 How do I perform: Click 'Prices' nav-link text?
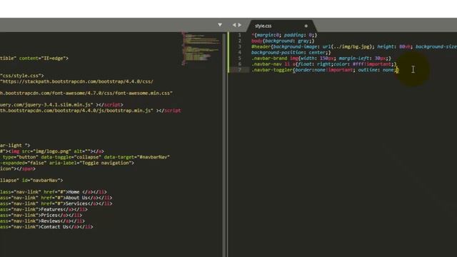tap(49, 216)
